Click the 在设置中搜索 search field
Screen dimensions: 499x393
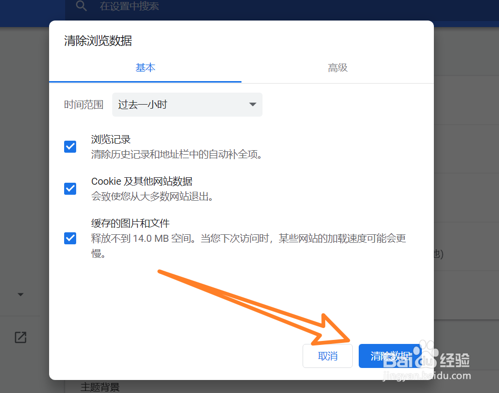click(129, 7)
